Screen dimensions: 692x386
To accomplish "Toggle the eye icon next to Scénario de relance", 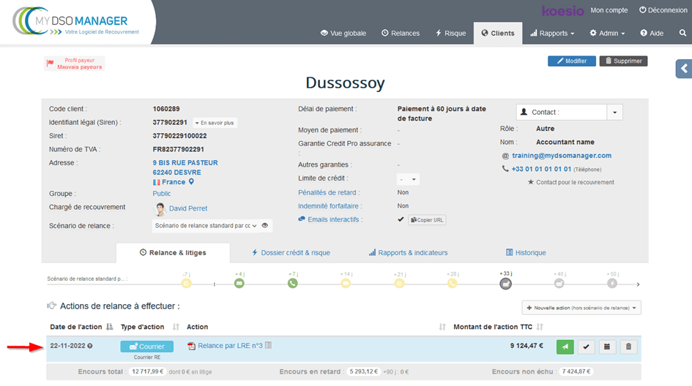I will (265, 226).
